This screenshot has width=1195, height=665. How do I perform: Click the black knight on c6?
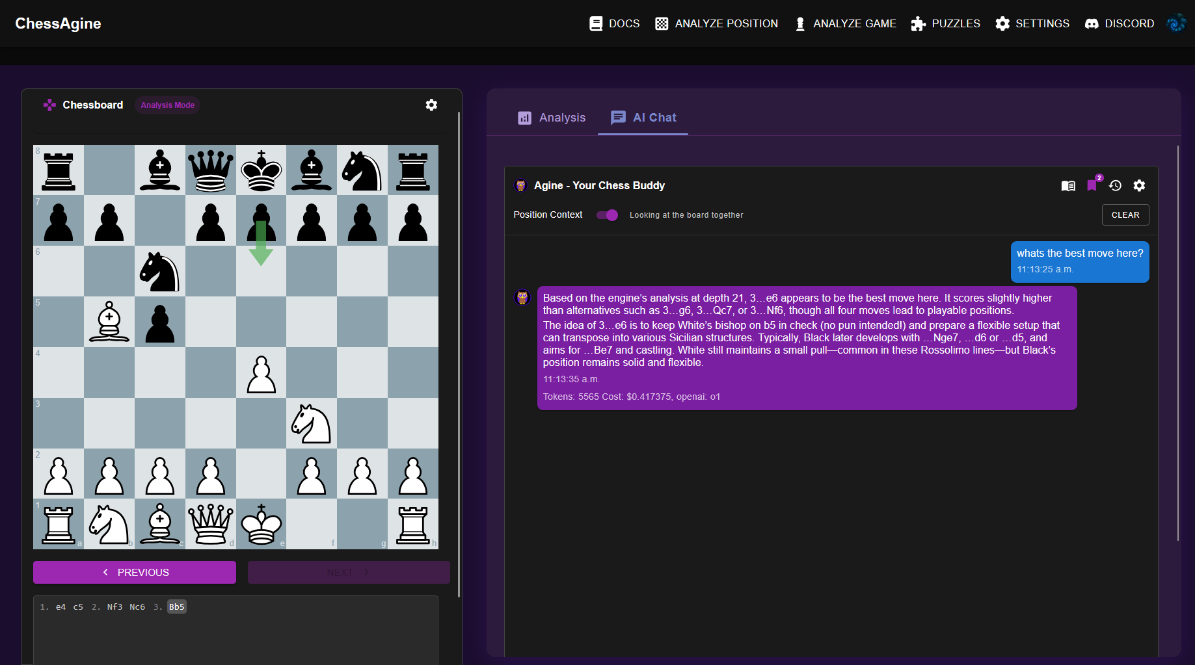coord(160,272)
